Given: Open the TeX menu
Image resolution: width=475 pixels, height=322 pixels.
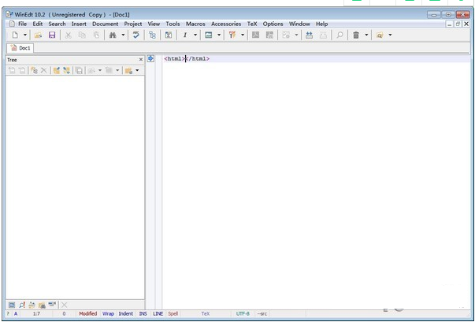Looking at the screenshot, I should pyautogui.click(x=252, y=24).
